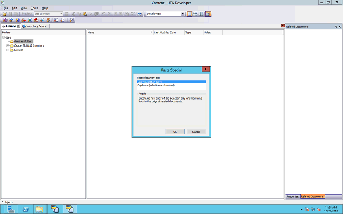The width and height of the screenshot is (343, 214).
Task: Toggle the vertical split view button
Action: point(201,14)
